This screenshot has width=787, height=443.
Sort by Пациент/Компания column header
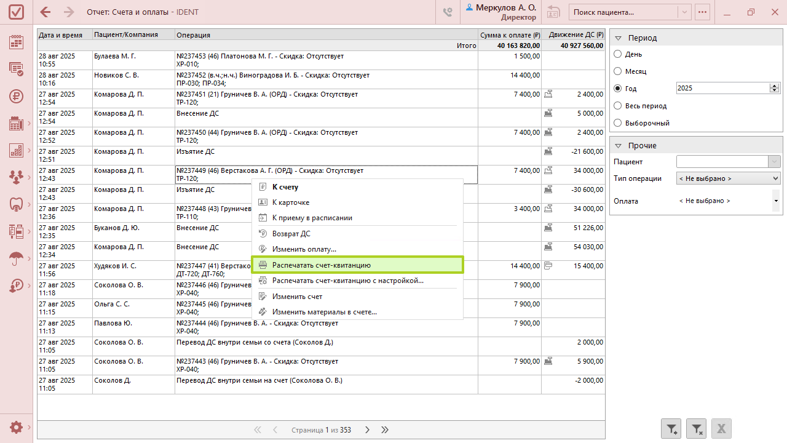point(133,35)
